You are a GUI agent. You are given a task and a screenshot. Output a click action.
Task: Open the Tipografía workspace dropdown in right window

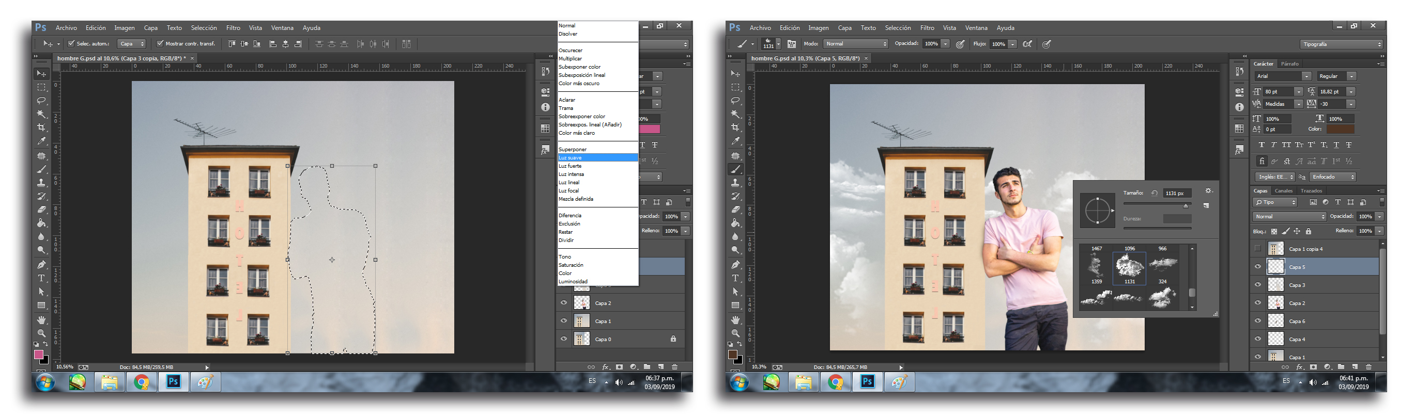(1341, 44)
